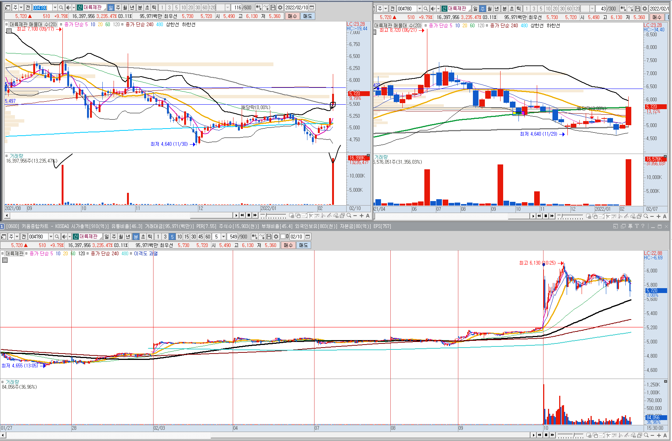Toggle 종가 단순 5 moving average marker in daily chart
Viewport: 672px width, 441px height.
(61, 24)
